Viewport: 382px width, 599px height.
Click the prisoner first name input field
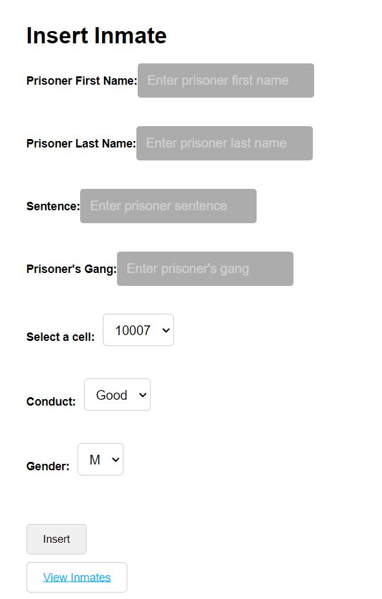pos(225,80)
